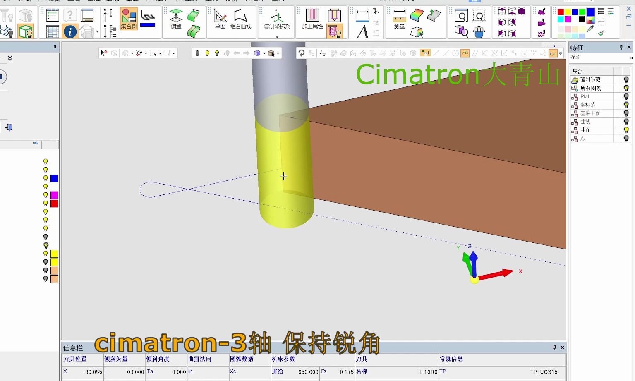Open the 测量 measure tool
Image resolution: width=635 pixels, height=381 pixels.
pyautogui.click(x=399, y=19)
